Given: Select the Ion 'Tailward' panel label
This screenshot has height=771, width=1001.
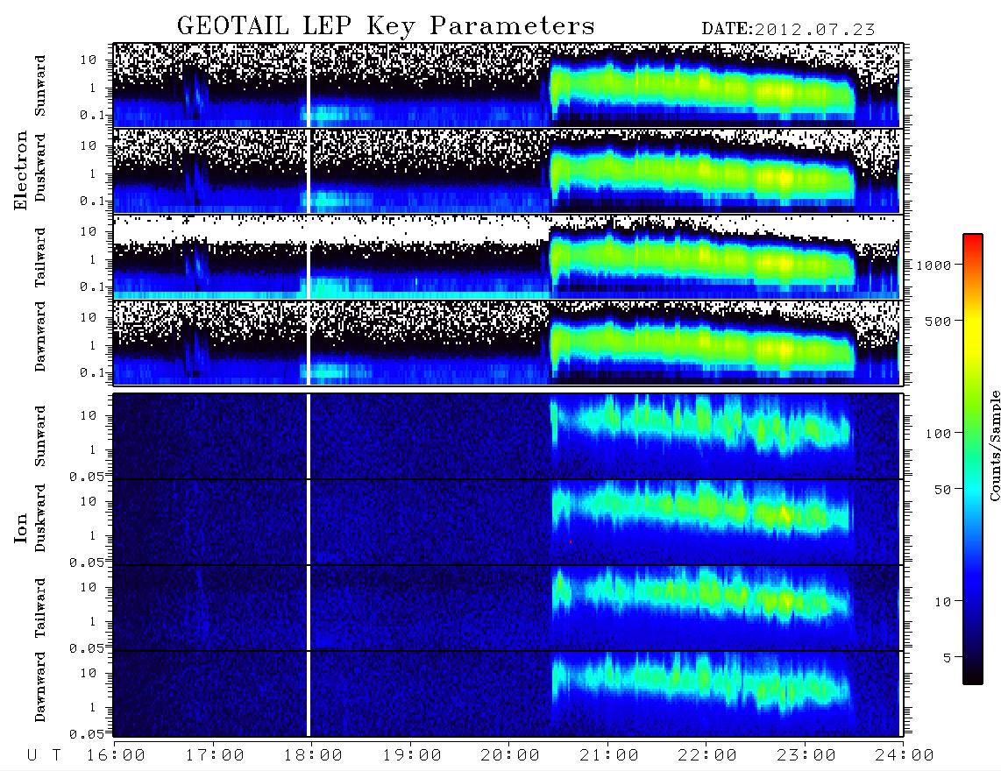Looking at the screenshot, I should click(x=40, y=608).
